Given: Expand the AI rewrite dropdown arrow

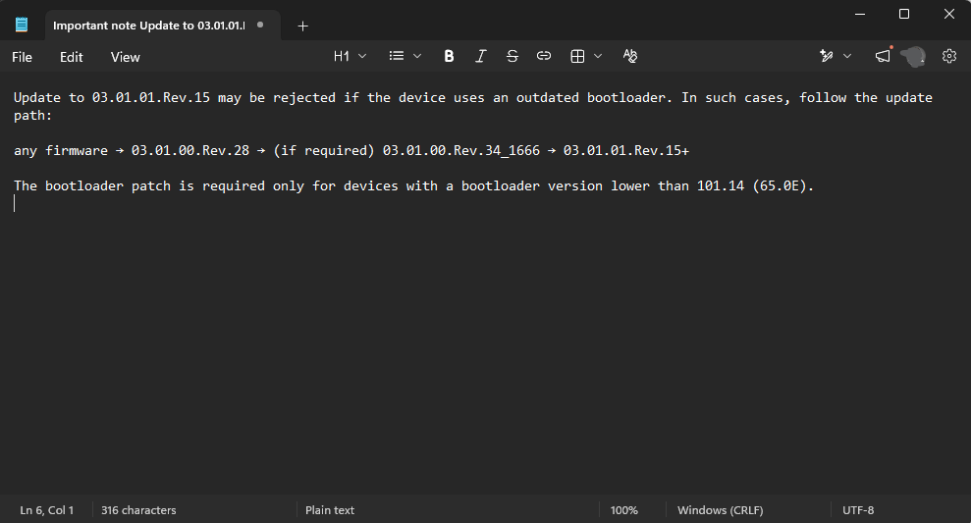Looking at the screenshot, I should pyautogui.click(x=847, y=56).
